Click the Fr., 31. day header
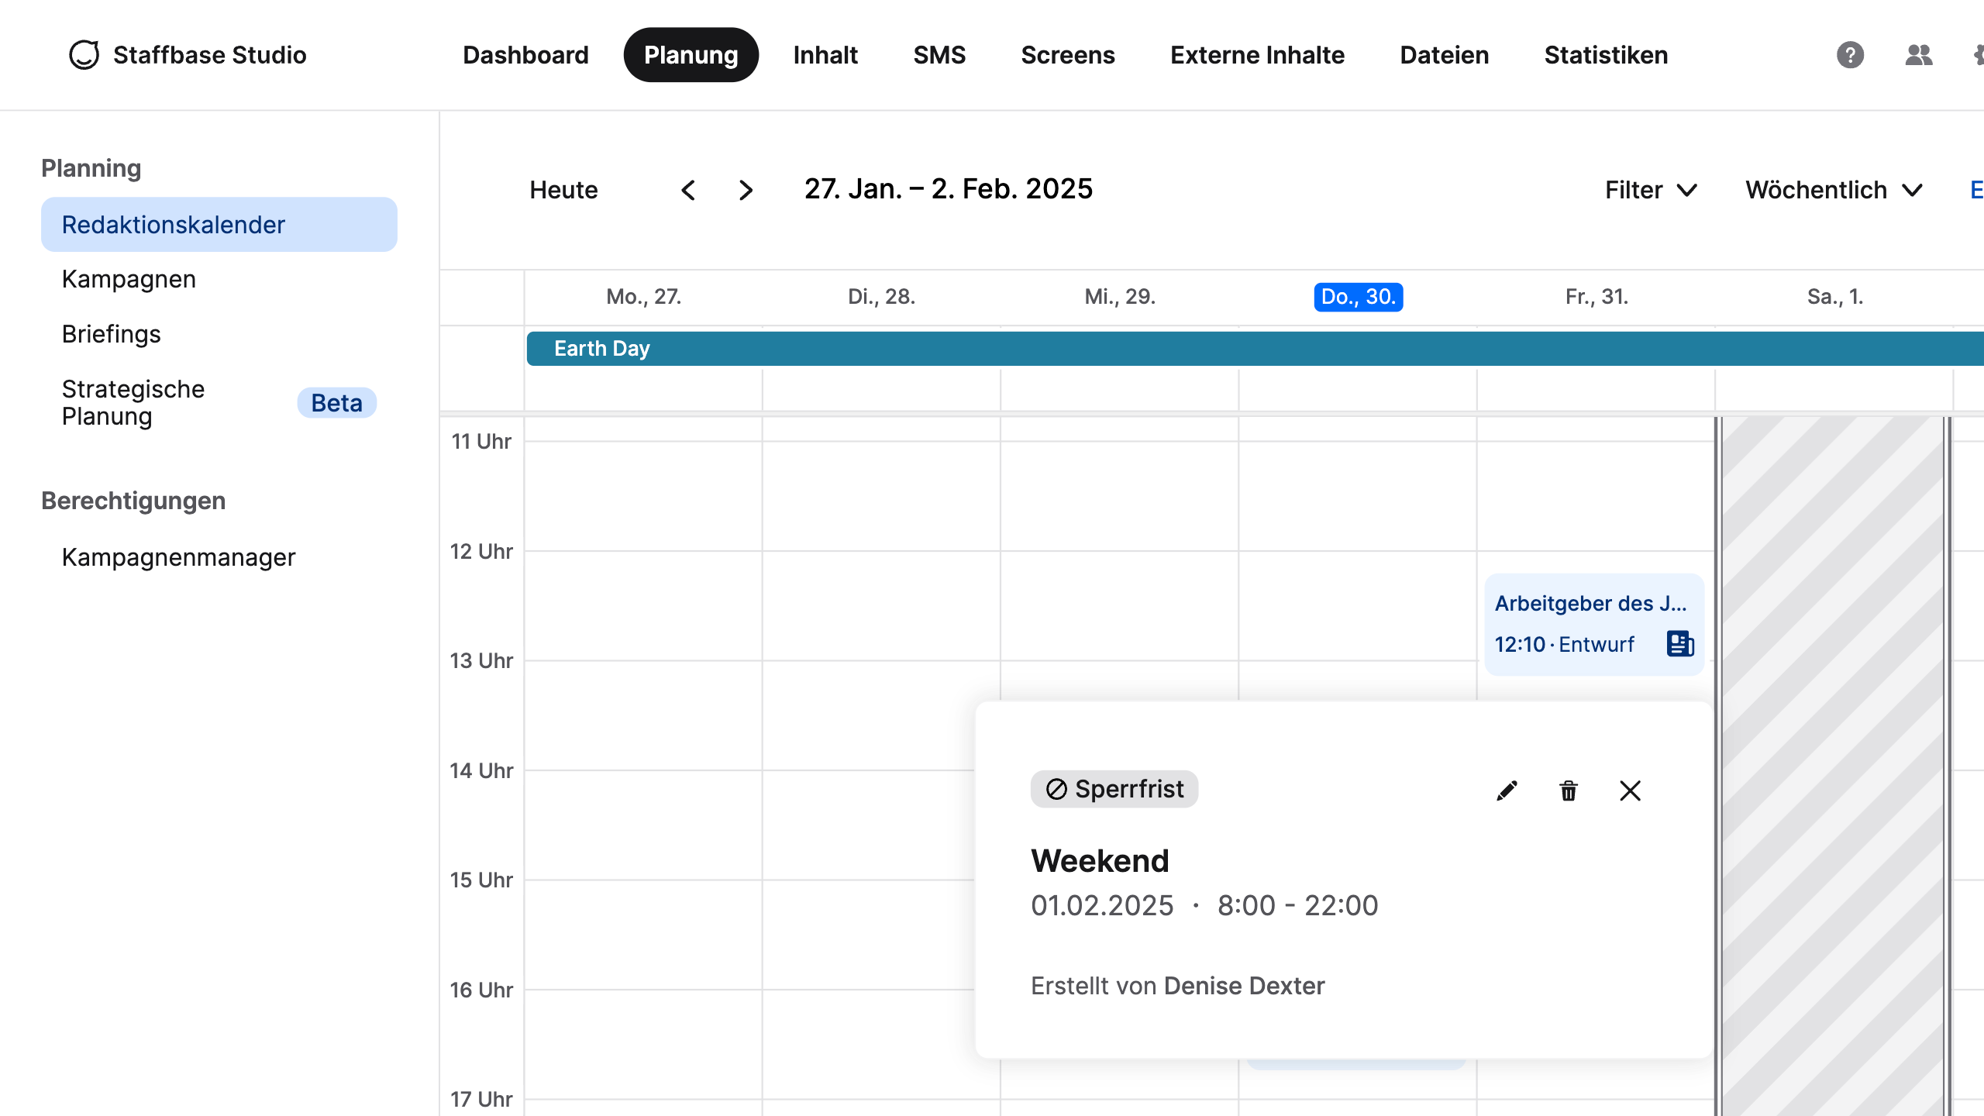 (x=1596, y=297)
